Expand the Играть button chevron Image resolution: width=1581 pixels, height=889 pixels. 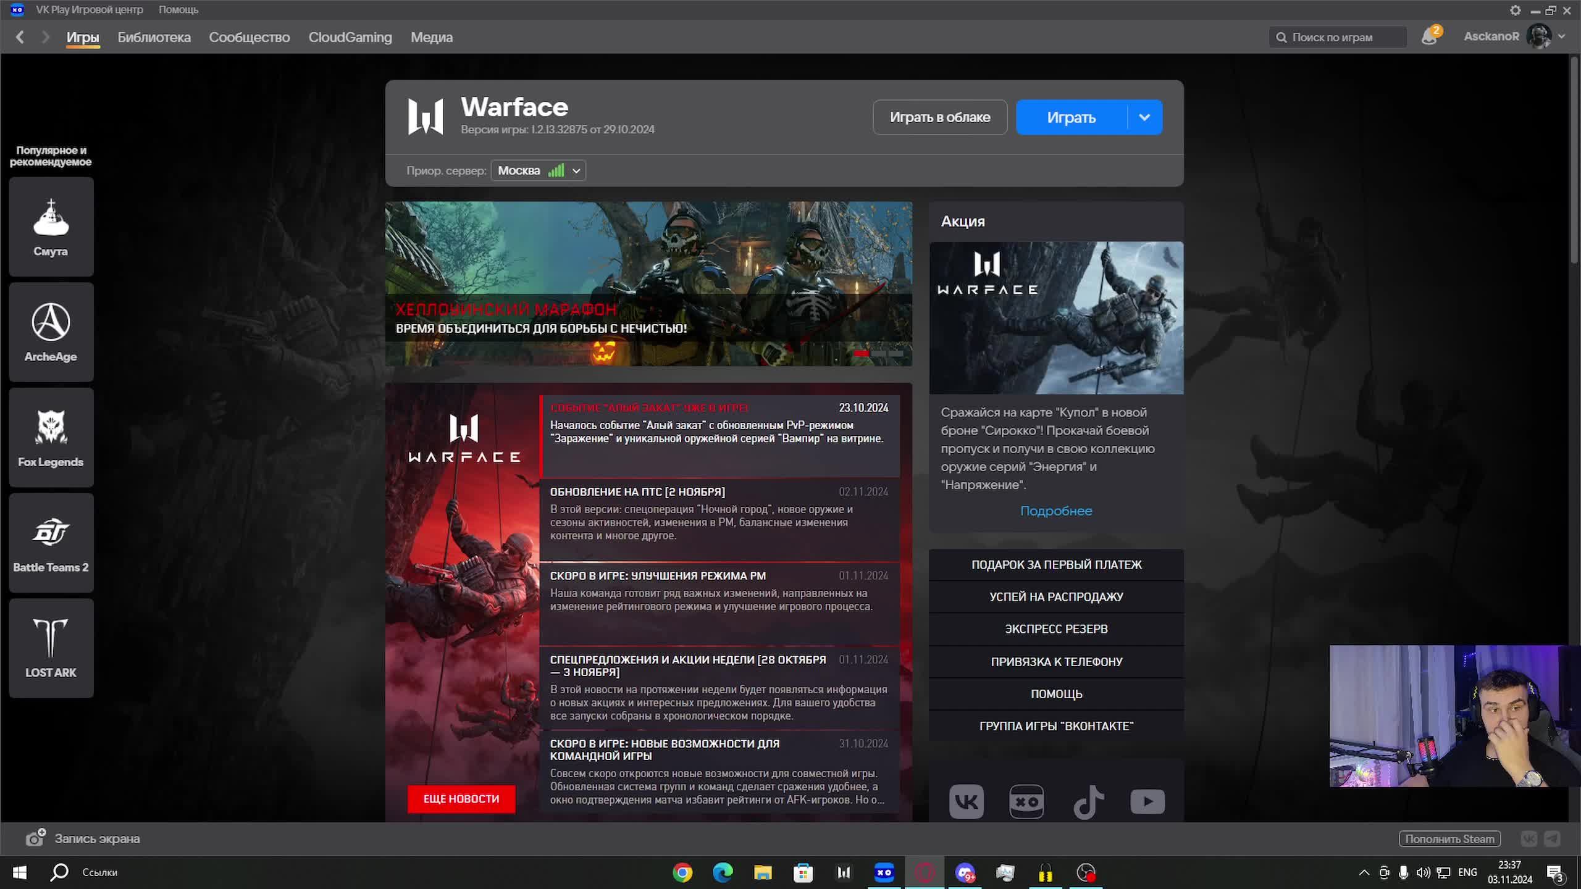click(1144, 117)
